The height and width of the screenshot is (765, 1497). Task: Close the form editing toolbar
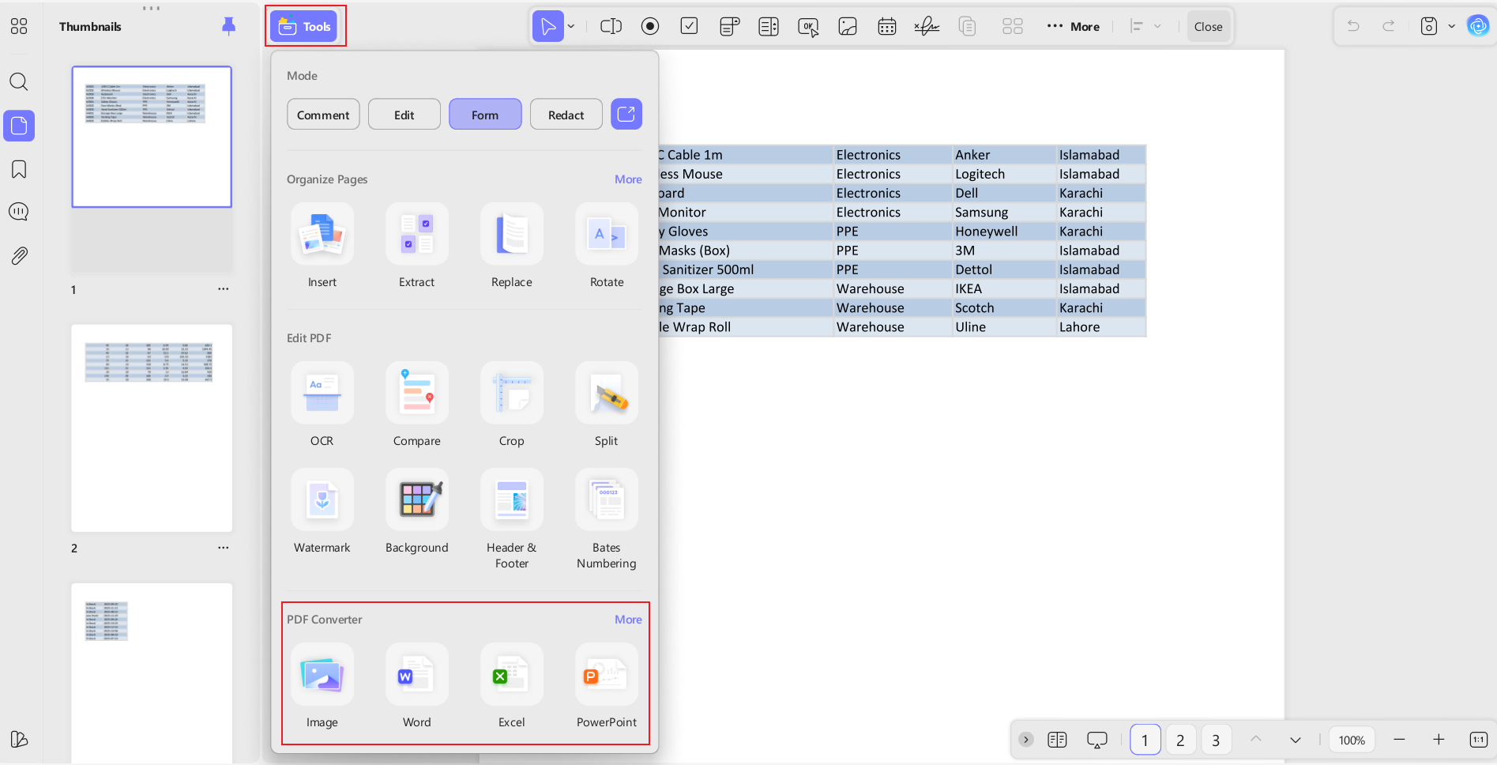coord(1208,26)
